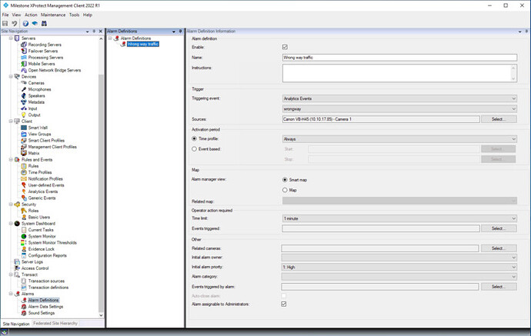
Task: Choose the Map radio button for alarm view
Action: [286, 189]
